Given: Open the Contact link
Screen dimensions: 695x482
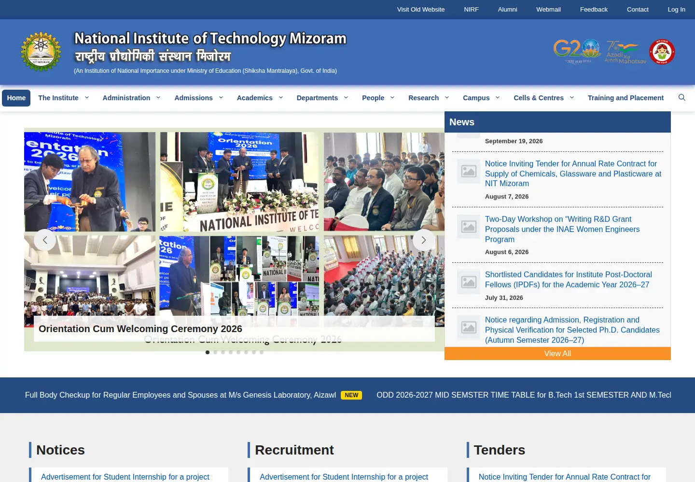Looking at the screenshot, I should 638,10.
